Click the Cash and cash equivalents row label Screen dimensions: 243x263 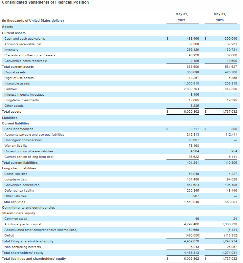tap(25, 39)
